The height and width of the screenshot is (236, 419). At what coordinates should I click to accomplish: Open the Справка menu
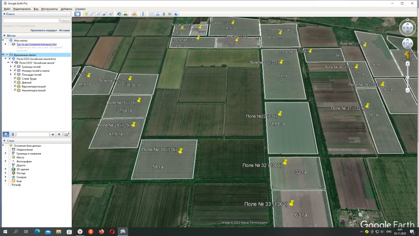coord(80,9)
